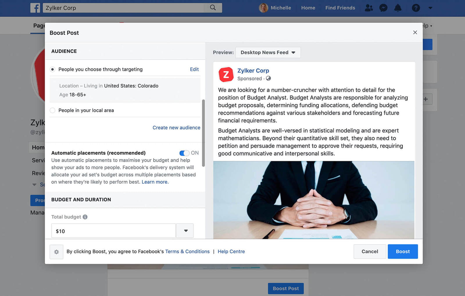This screenshot has height=296, width=465.
Task: Click the search magnifier icon
Action: point(213,8)
